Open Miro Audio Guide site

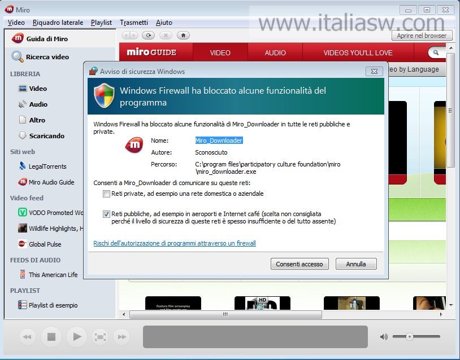coord(46,182)
